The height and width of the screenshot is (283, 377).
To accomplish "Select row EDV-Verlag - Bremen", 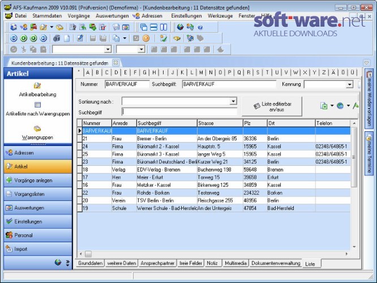I will pos(213,169).
